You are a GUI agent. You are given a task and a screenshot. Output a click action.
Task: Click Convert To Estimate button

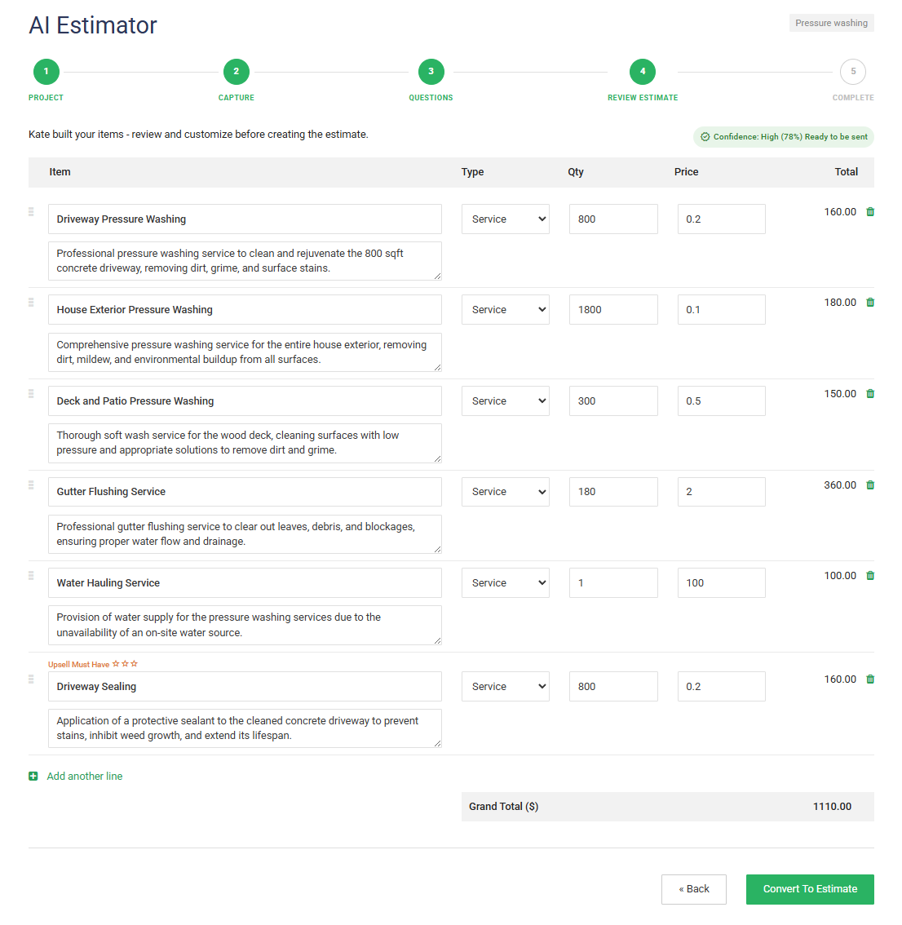click(x=810, y=889)
